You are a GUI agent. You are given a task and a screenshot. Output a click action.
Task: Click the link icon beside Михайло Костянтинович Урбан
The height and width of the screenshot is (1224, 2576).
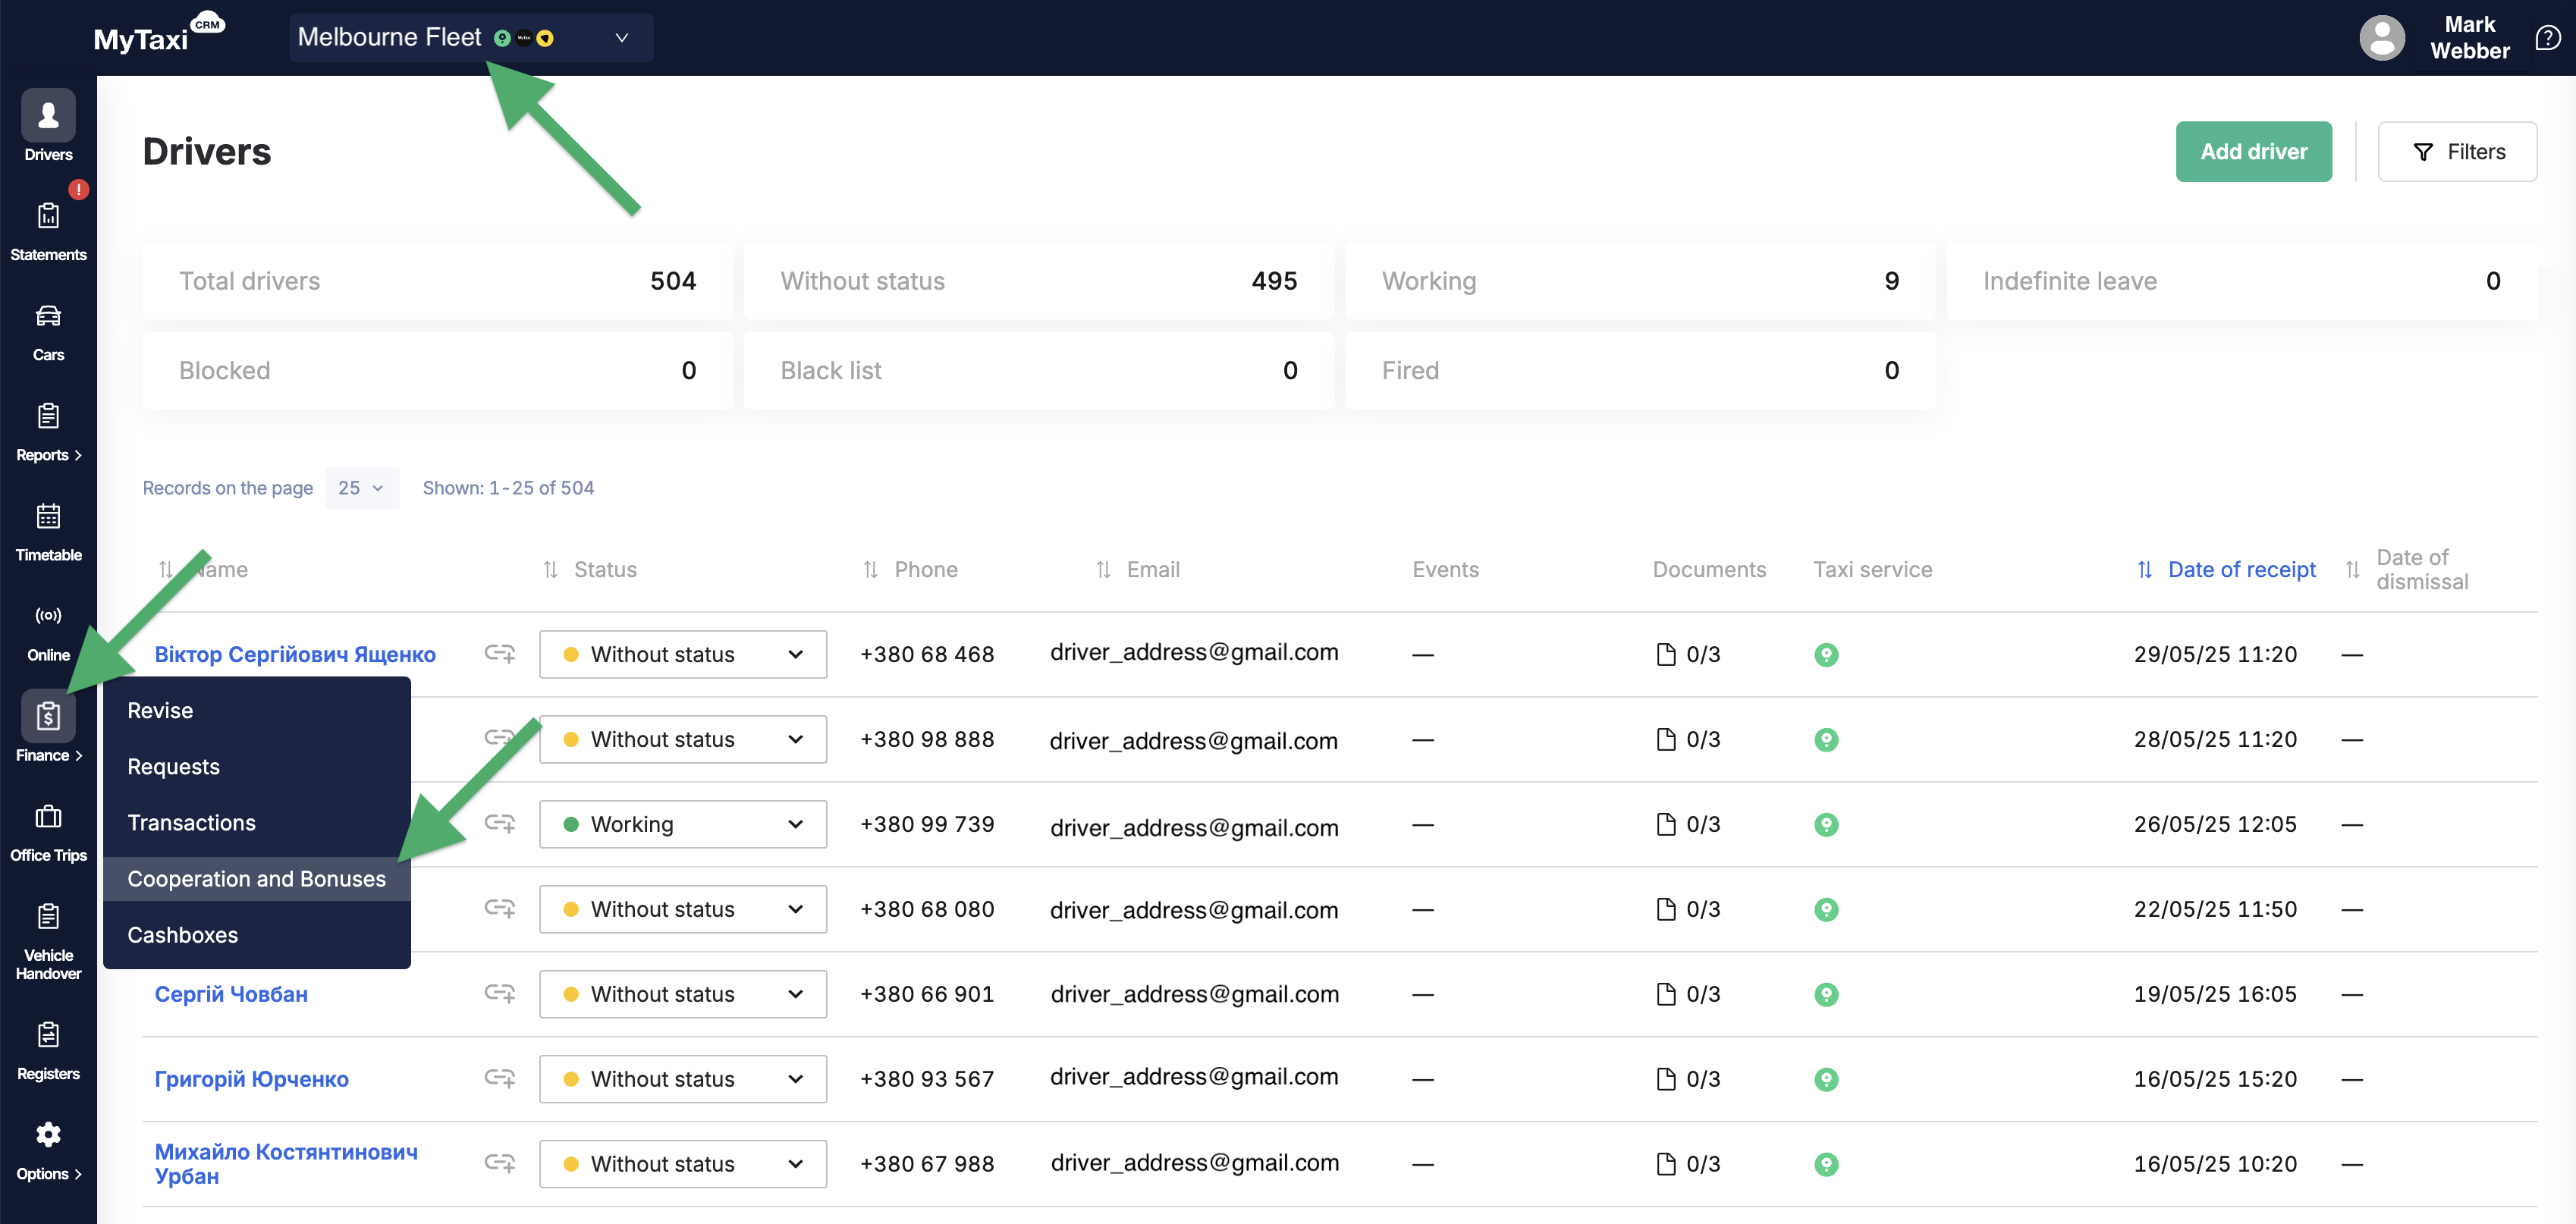click(500, 1163)
